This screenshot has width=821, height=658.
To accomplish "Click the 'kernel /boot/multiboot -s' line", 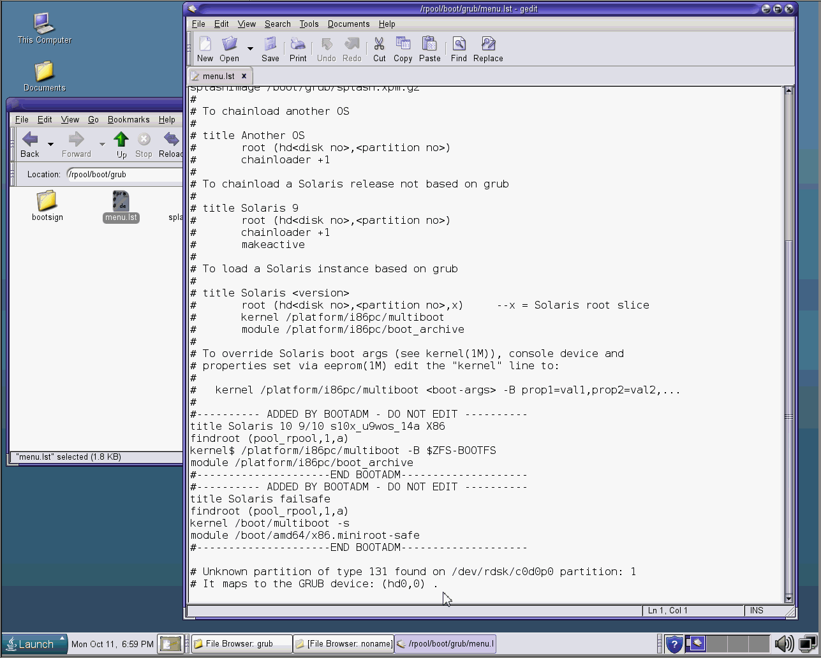I will (270, 523).
